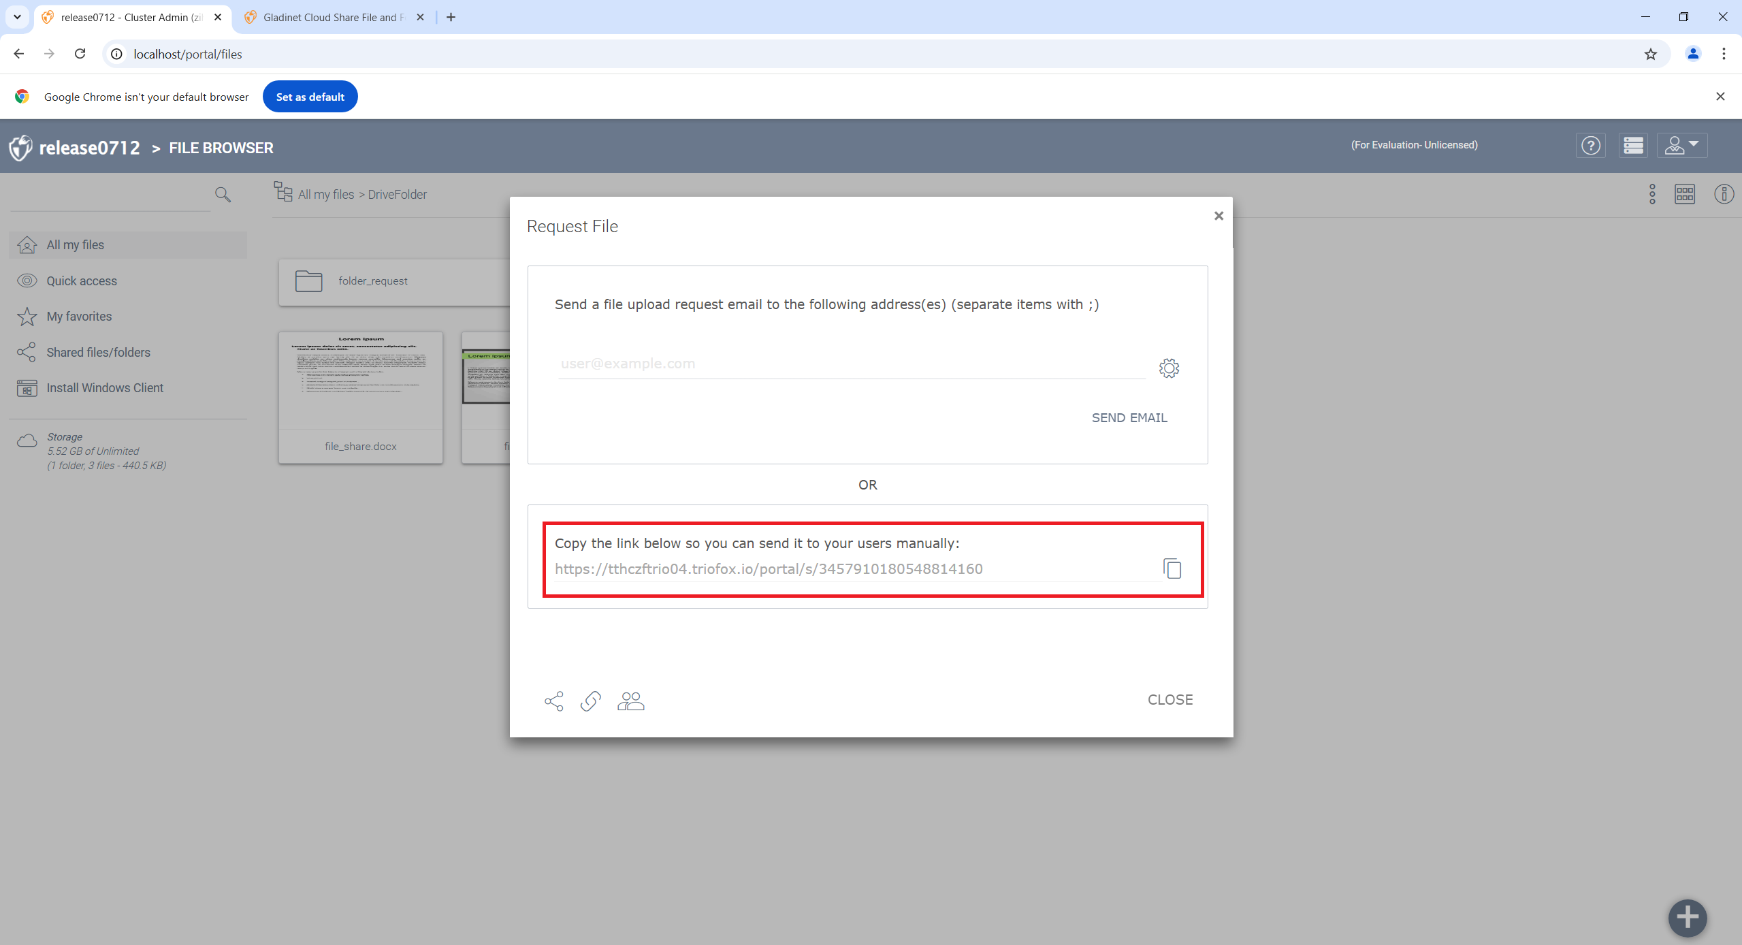This screenshot has width=1742, height=945.
Task: Click the SEND EMAIL button
Action: point(1129,418)
